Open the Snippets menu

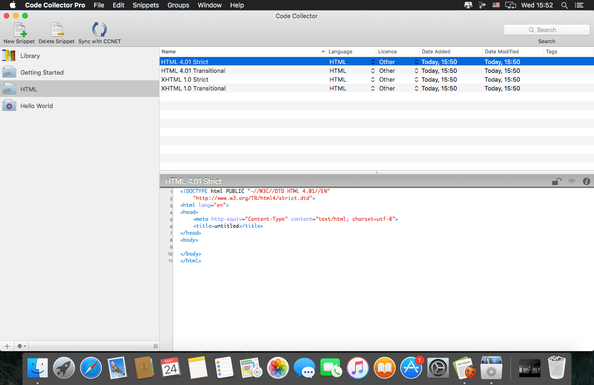coord(146,5)
